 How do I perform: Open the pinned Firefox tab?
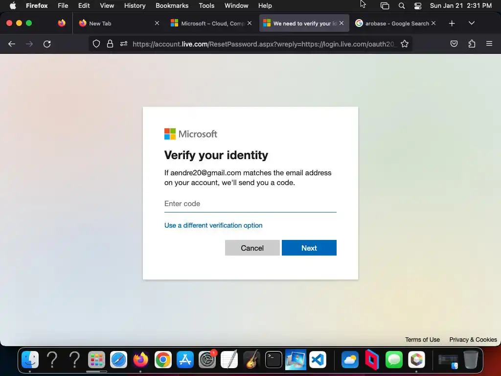[61, 23]
